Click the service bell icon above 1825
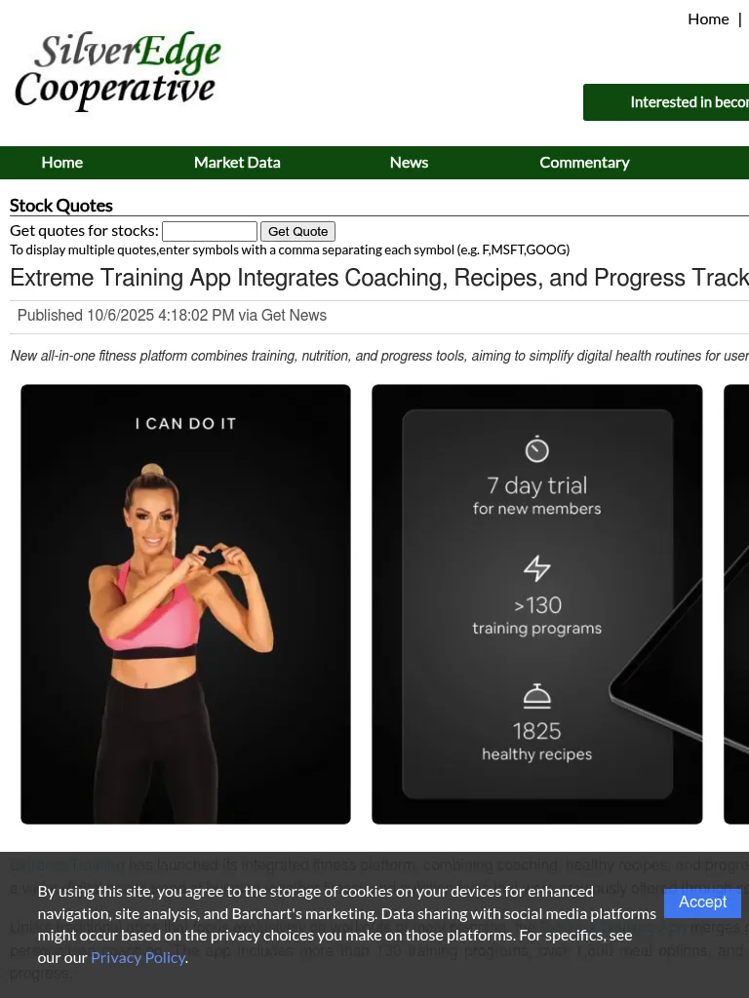The image size is (749, 998). [537, 696]
